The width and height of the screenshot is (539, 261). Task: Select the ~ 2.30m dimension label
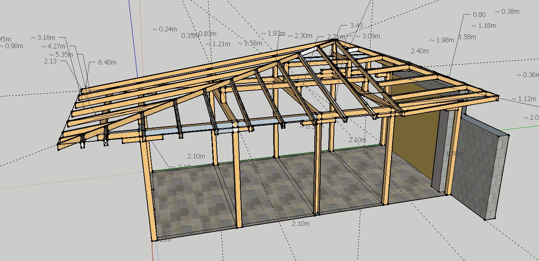click(x=300, y=36)
